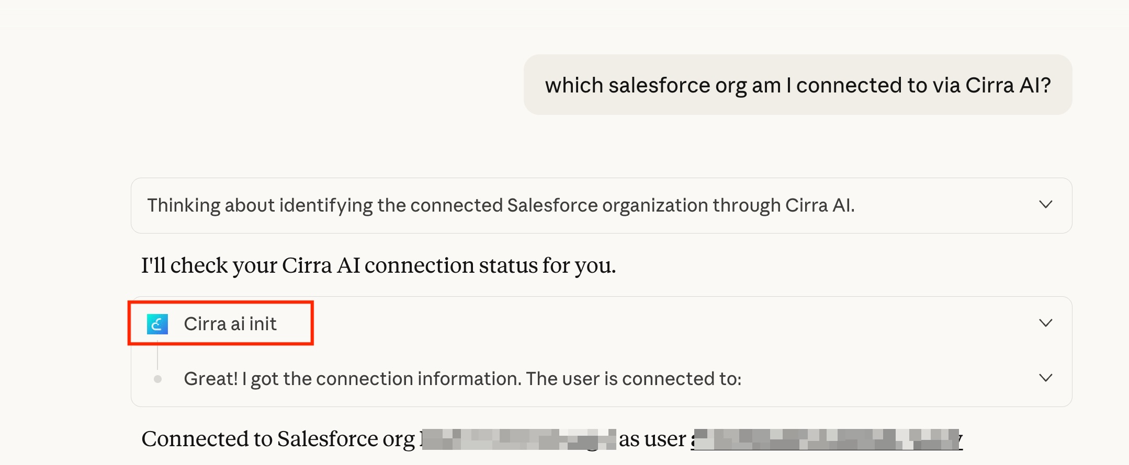Click the words 'as user' in the response
The width and height of the screenshot is (1129, 465).
tap(652, 439)
